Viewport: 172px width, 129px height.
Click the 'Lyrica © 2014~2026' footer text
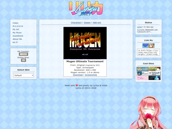pos(86,88)
